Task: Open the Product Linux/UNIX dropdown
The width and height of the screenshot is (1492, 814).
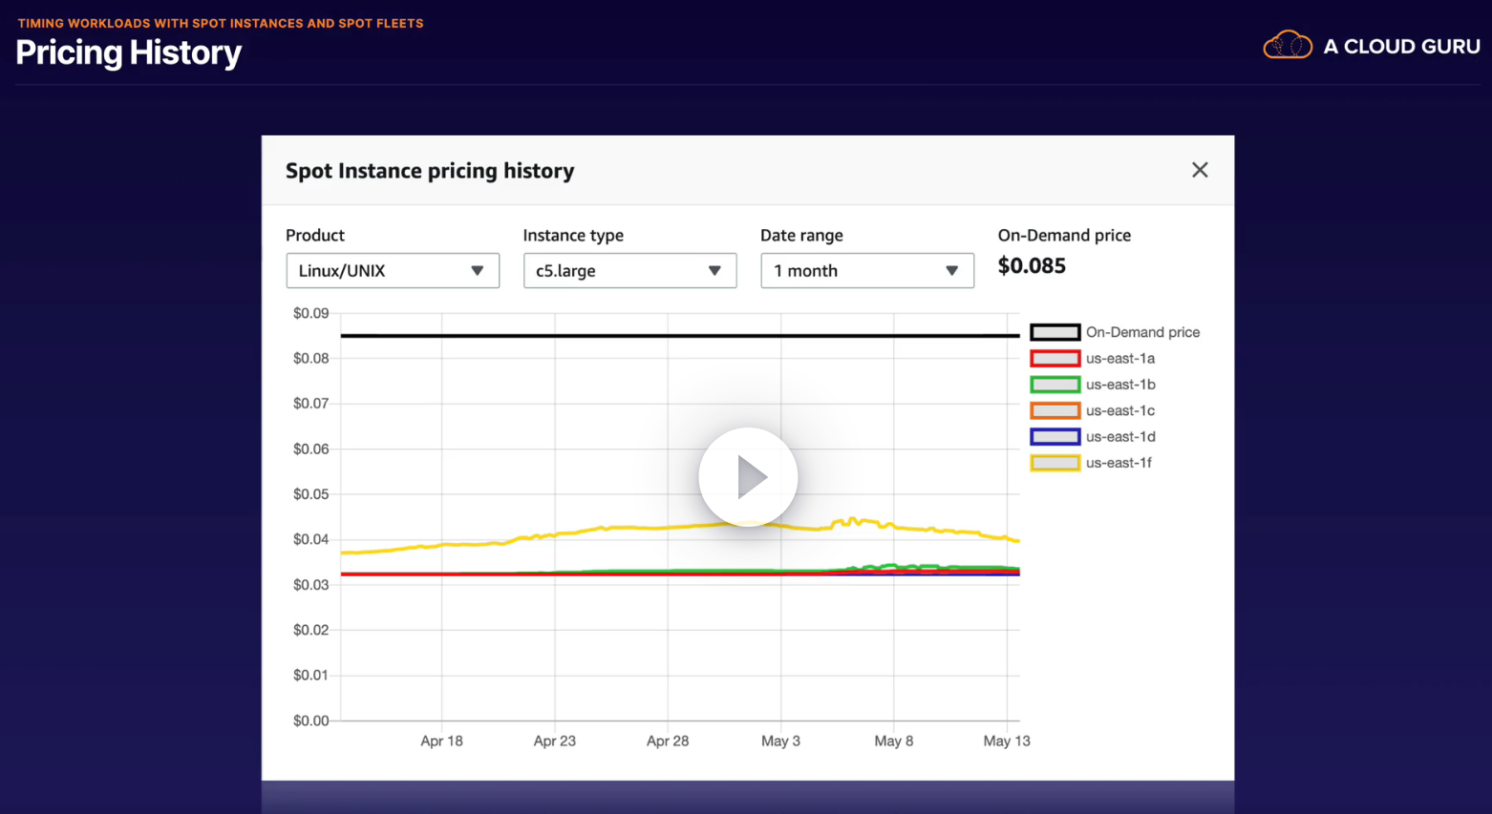Action: click(393, 271)
